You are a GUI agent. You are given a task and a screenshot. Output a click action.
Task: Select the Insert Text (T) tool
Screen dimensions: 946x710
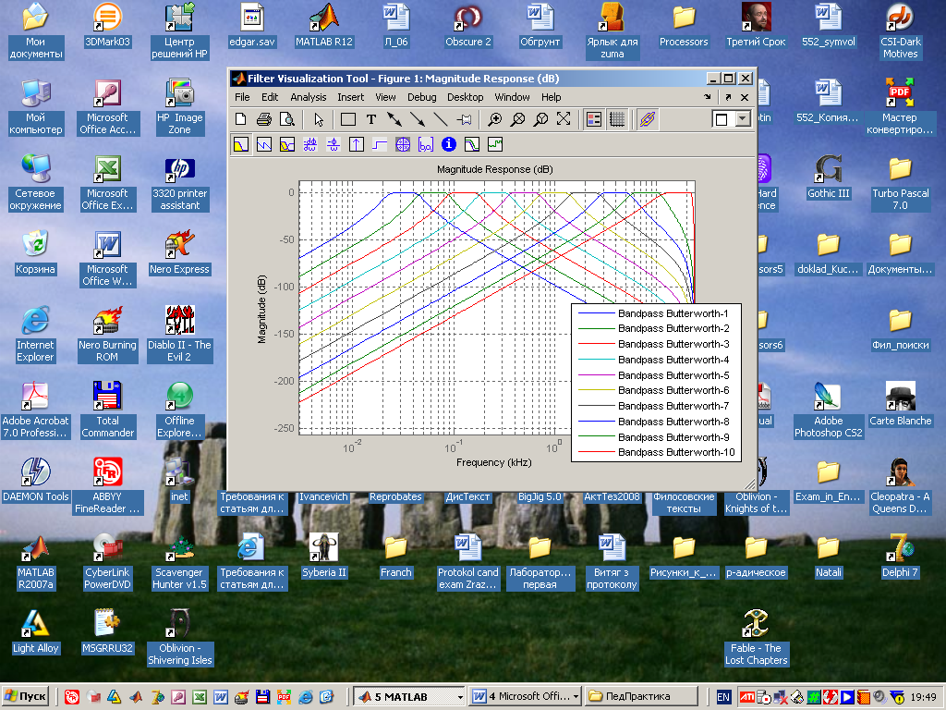pos(371,119)
